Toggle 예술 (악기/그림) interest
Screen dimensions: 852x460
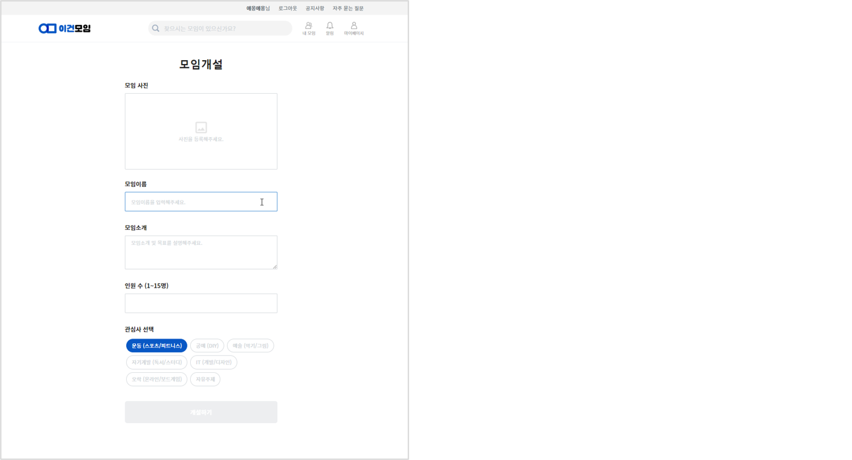(x=251, y=345)
